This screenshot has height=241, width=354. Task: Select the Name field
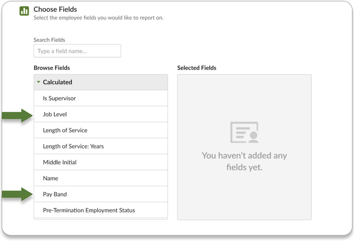coord(51,178)
